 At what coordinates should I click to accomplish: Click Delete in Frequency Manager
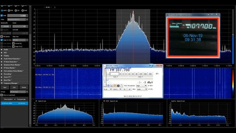[x=24, y=88]
